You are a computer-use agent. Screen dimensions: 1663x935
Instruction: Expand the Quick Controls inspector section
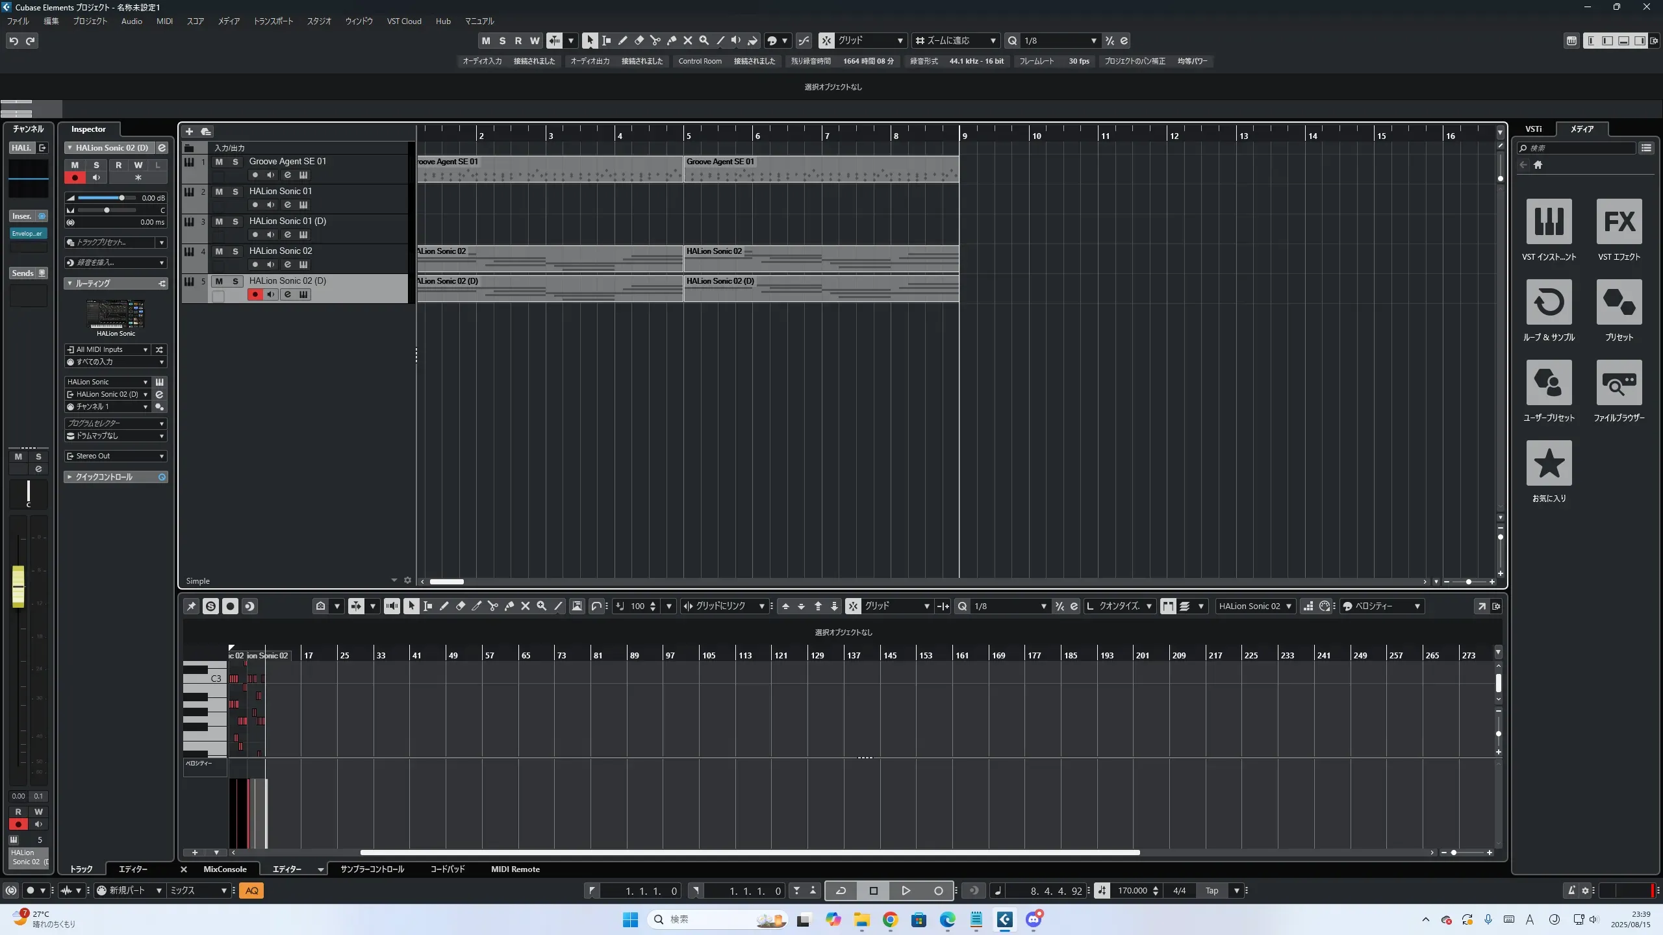click(x=104, y=477)
